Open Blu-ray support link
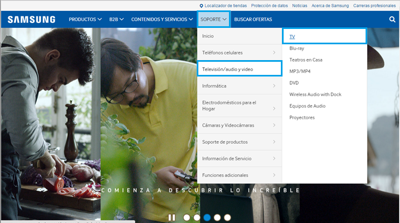This screenshot has height=223, width=400. point(297,48)
